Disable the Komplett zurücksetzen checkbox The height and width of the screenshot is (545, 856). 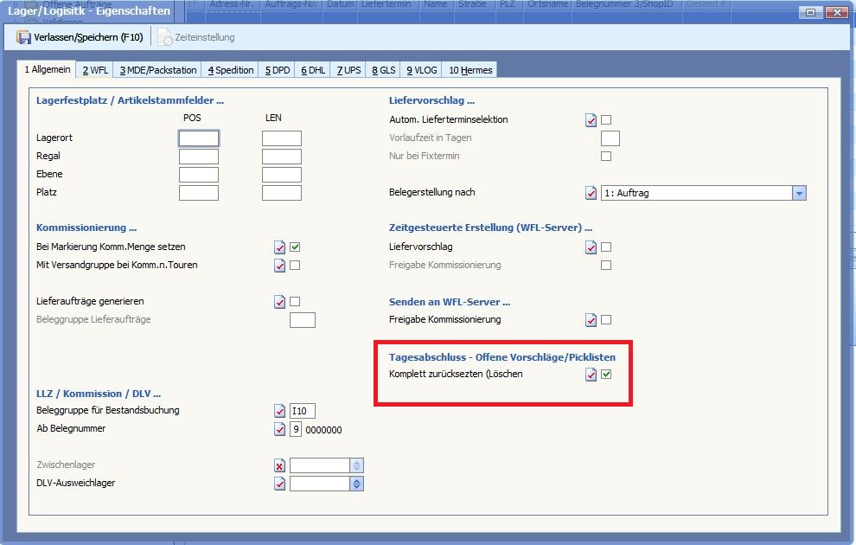pyautogui.click(x=606, y=375)
